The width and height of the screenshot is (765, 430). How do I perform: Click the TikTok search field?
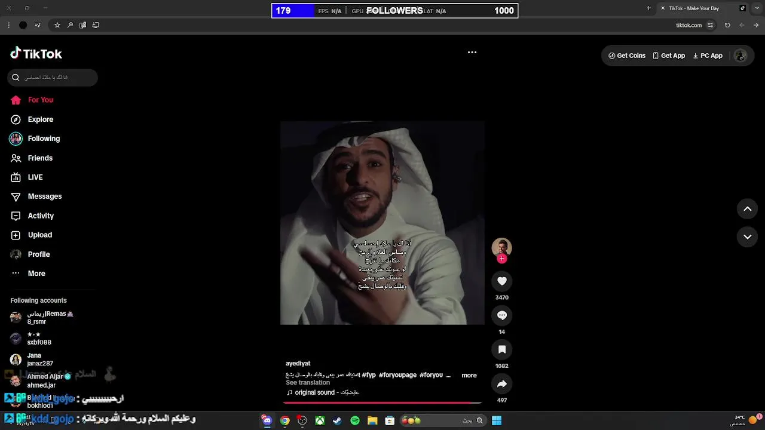pos(53,78)
